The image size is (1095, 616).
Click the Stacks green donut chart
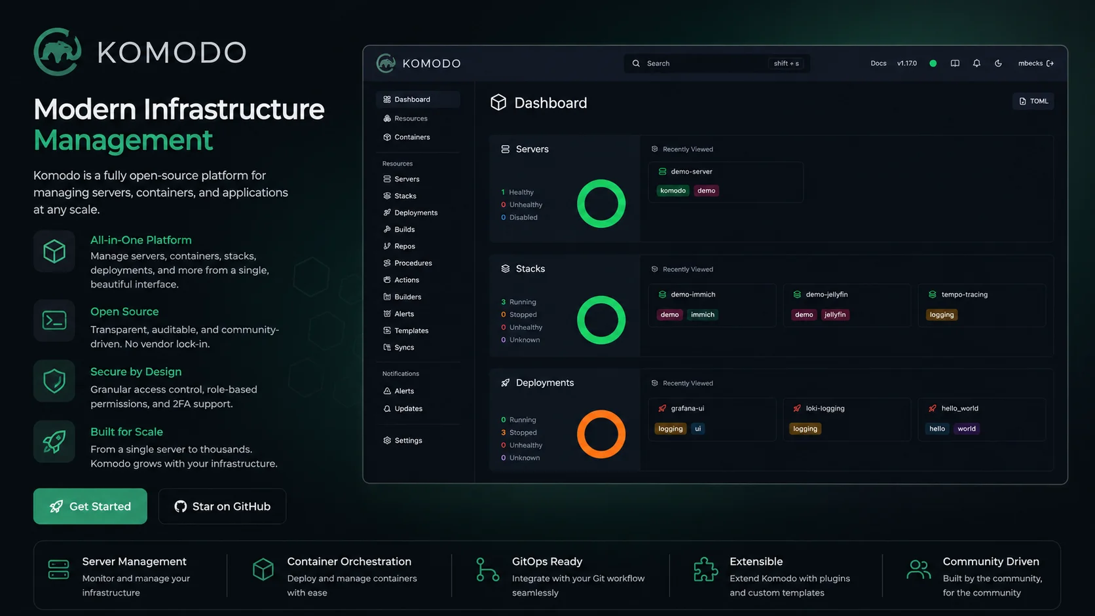pyautogui.click(x=601, y=320)
